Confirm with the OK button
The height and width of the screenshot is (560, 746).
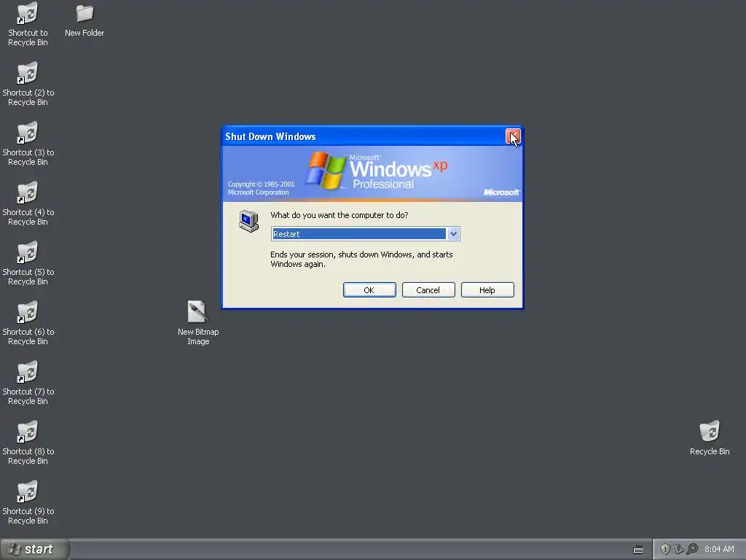tap(369, 290)
